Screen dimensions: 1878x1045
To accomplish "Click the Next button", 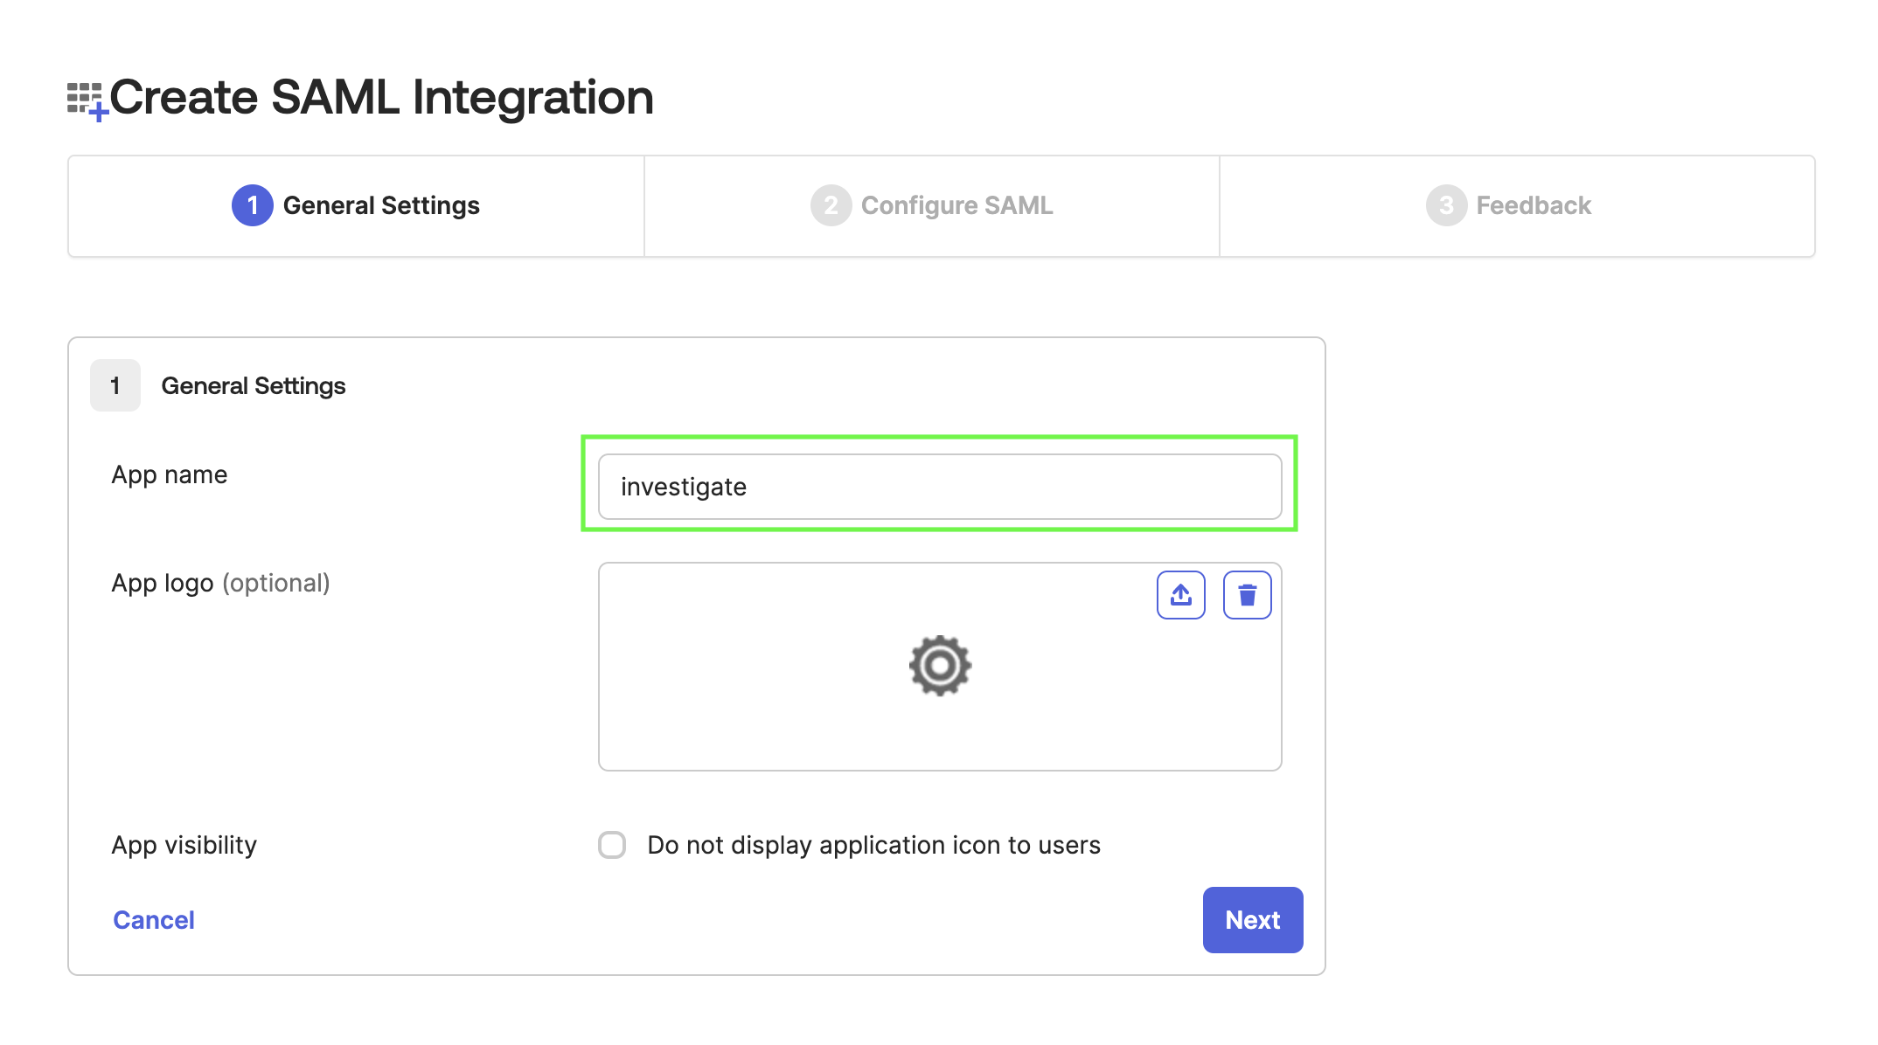I will pyautogui.click(x=1252, y=919).
